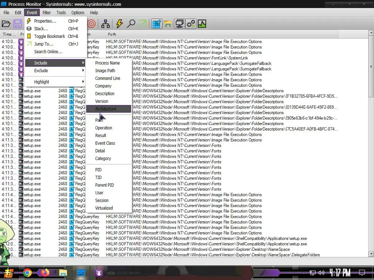Include by Version

(108, 101)
